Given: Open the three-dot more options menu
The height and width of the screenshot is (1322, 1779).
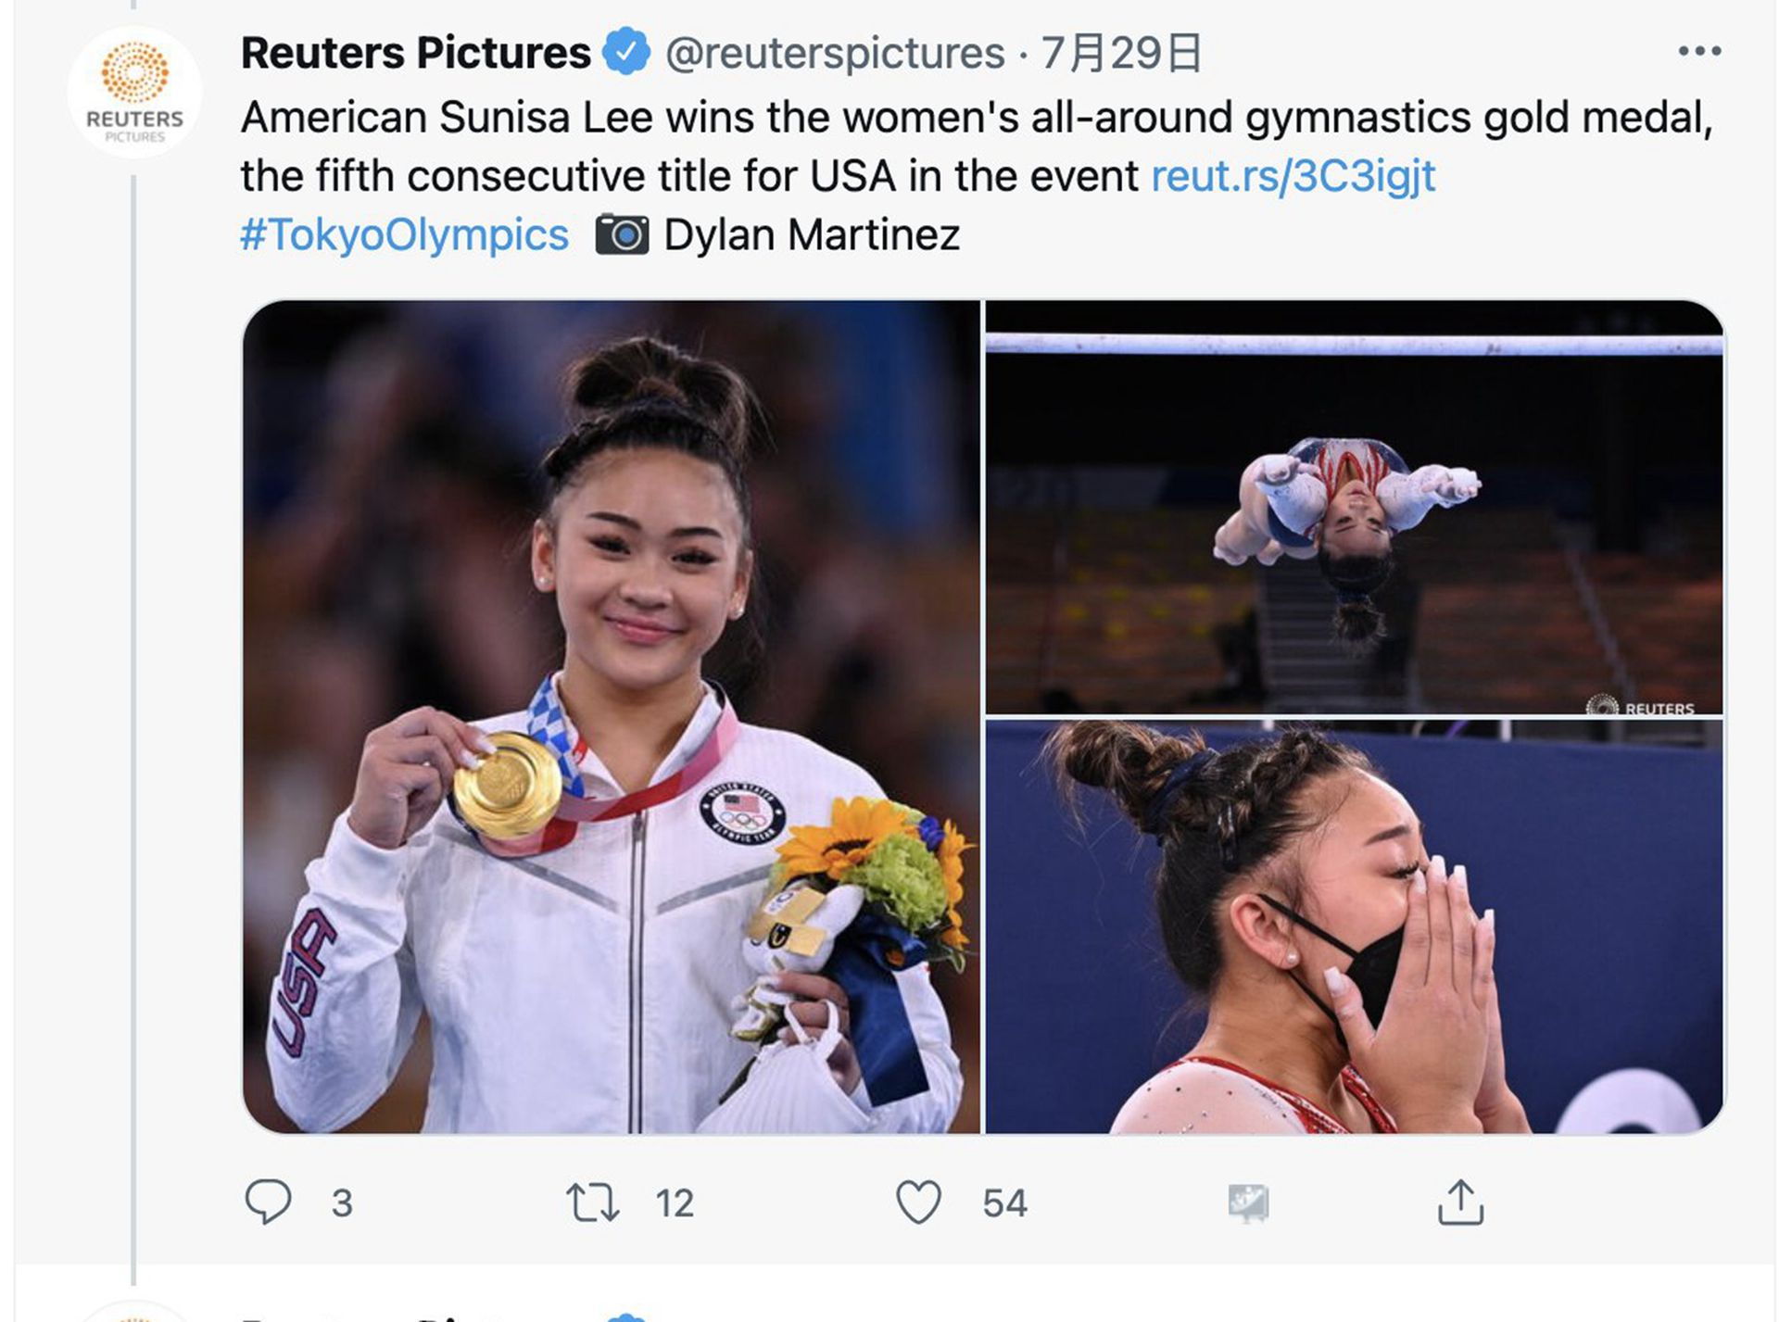Looking at the screenshot, I should click(x=1699, y=52).
